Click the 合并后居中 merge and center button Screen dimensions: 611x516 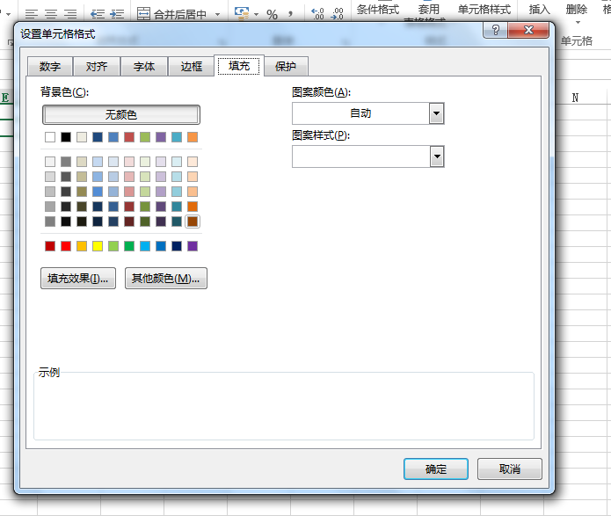(x=171, y=14)
